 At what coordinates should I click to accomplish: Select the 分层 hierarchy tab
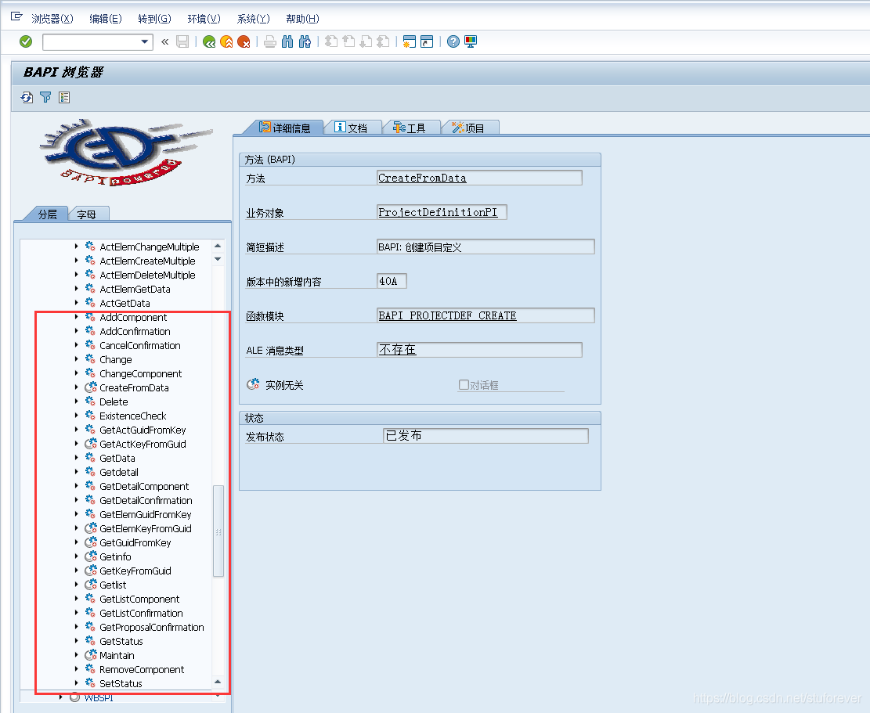click(x=47, y=214)
